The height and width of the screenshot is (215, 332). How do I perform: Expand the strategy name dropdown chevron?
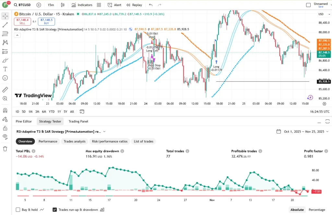click(x=104, y=131)
